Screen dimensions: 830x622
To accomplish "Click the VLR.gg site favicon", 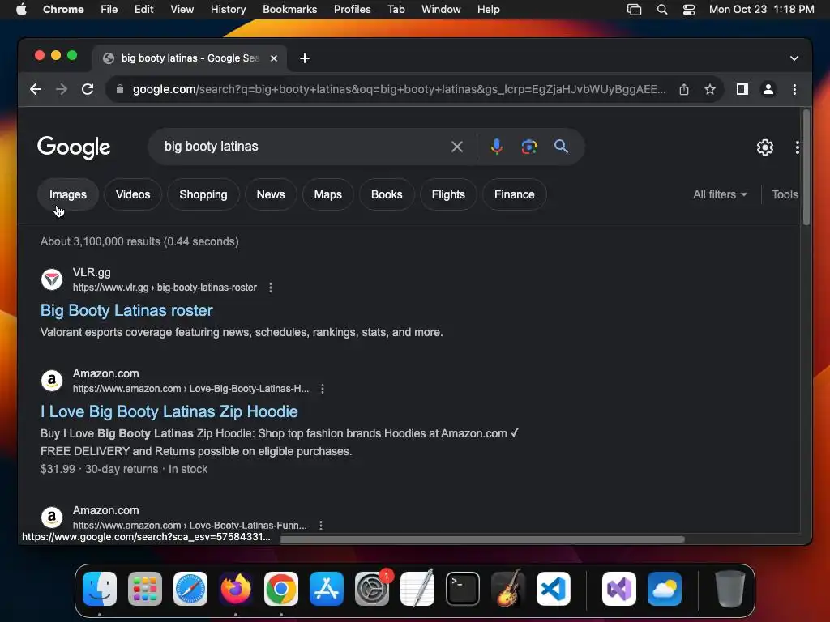I will tap(52, 279).
